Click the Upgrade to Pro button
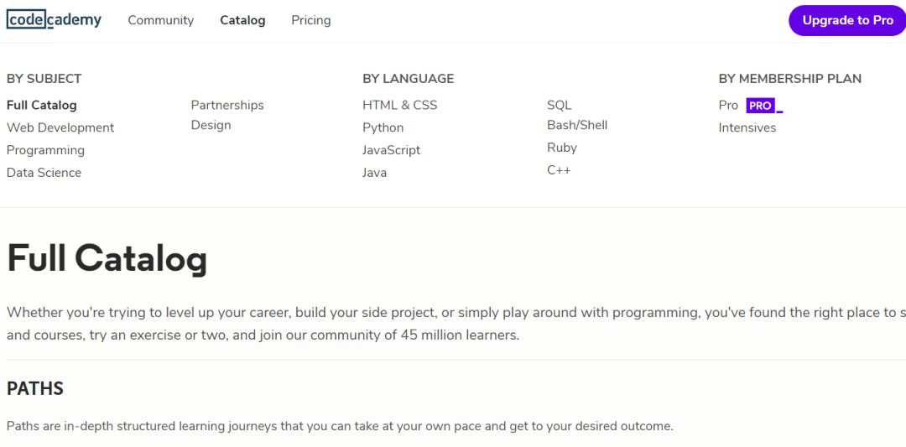906x447 pixels. 847,20
